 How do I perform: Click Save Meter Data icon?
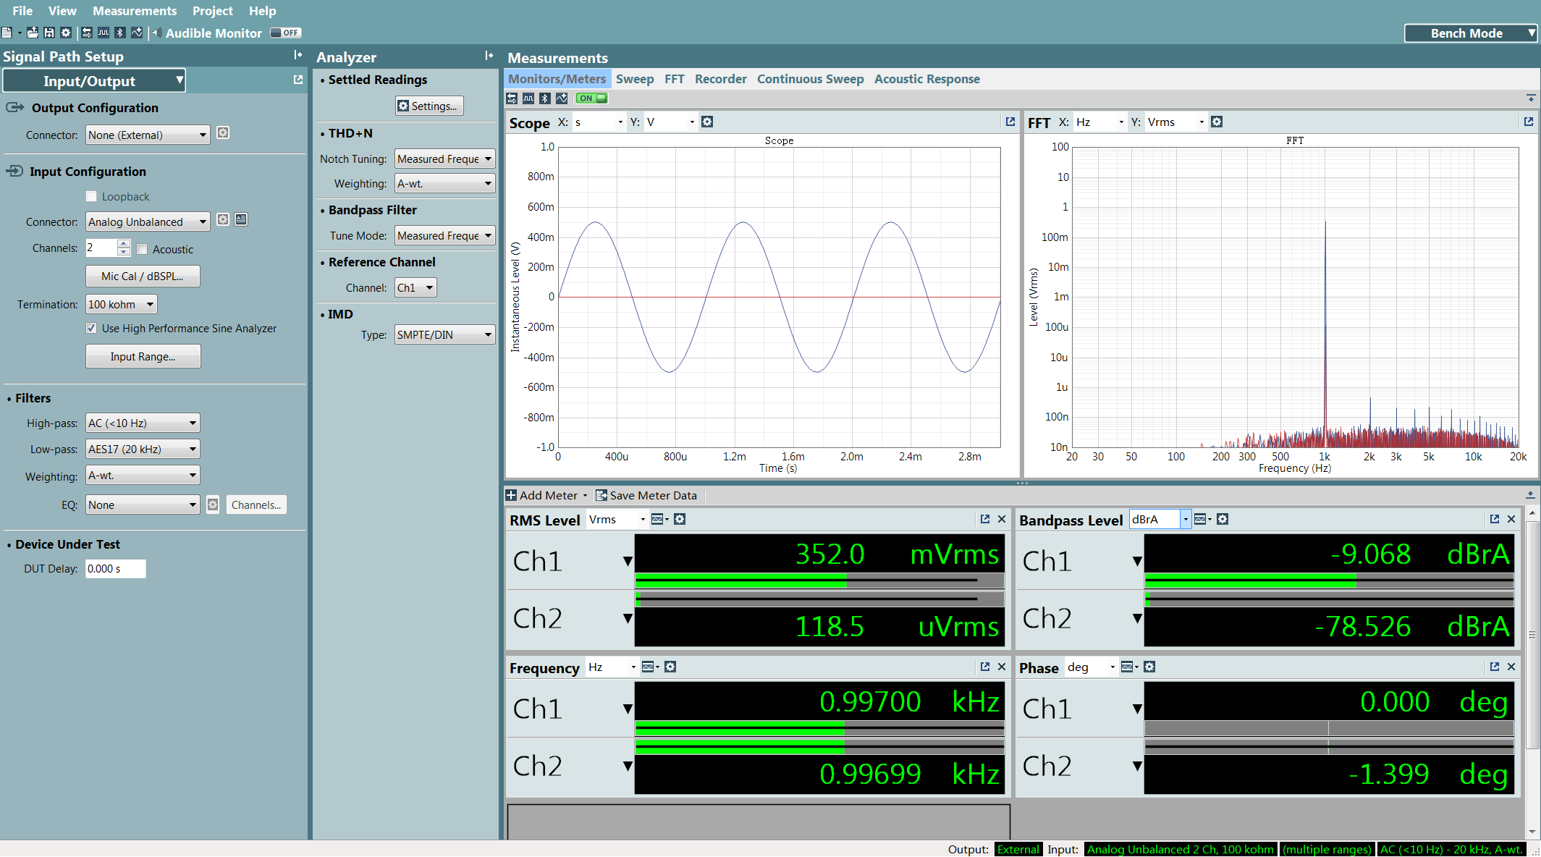[601, 495]
